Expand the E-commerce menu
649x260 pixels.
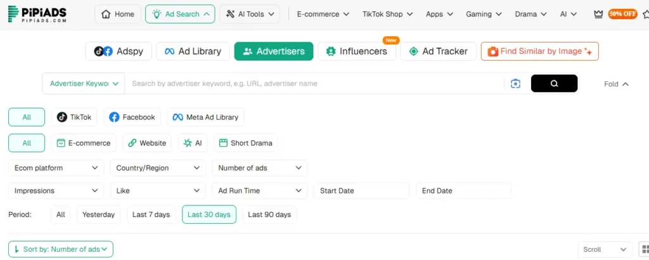coord(323,14)
